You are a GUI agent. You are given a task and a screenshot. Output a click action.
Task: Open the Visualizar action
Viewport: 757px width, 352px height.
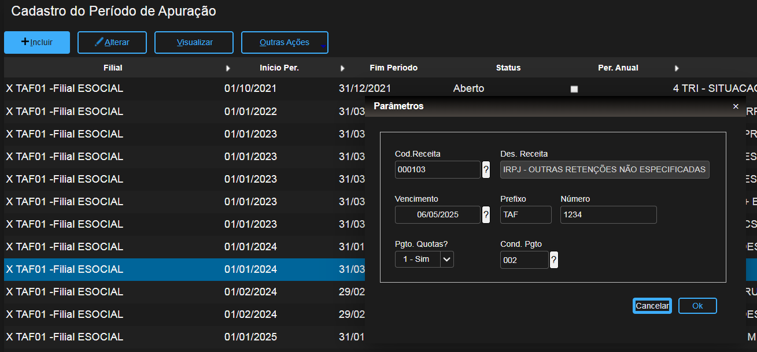tap(194, 42)
